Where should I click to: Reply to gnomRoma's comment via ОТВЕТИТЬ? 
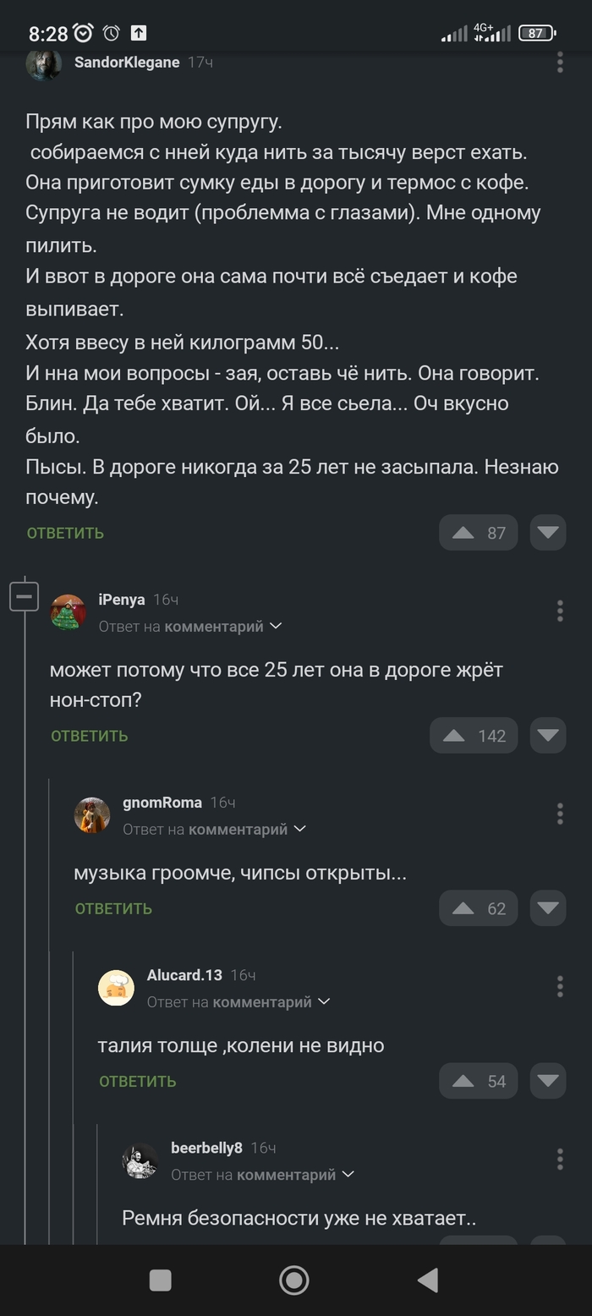tap(113, 908)
